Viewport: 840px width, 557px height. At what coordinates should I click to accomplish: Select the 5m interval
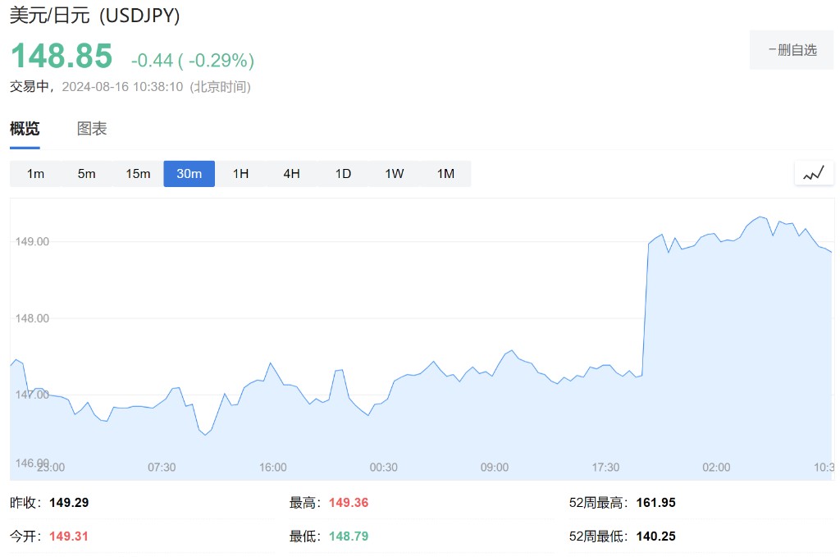point(86,174)
